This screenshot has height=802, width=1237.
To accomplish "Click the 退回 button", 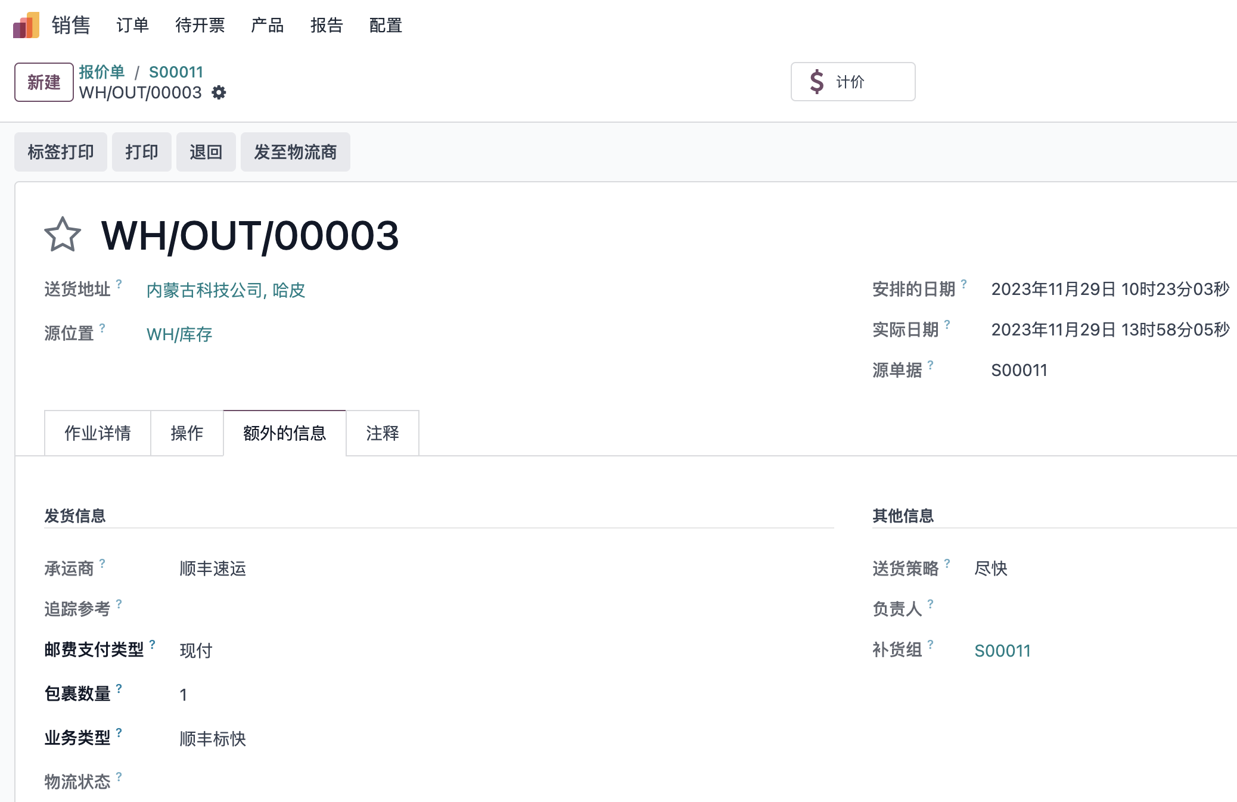I will 206,152.
